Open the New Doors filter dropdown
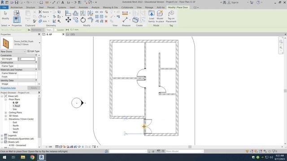 pyautogui.click(x=13, y=51)
